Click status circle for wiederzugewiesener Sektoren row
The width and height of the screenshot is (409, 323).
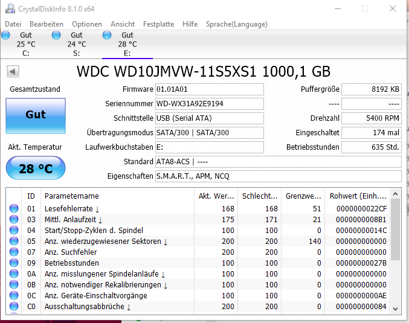coord(14,241)
